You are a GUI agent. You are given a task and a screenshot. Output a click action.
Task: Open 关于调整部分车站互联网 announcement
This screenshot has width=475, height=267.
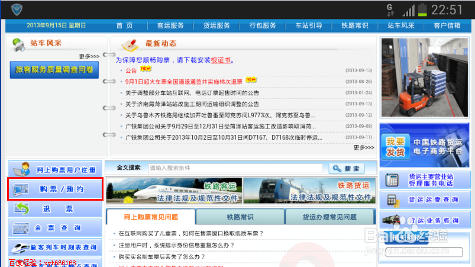[x=192, y=93]
